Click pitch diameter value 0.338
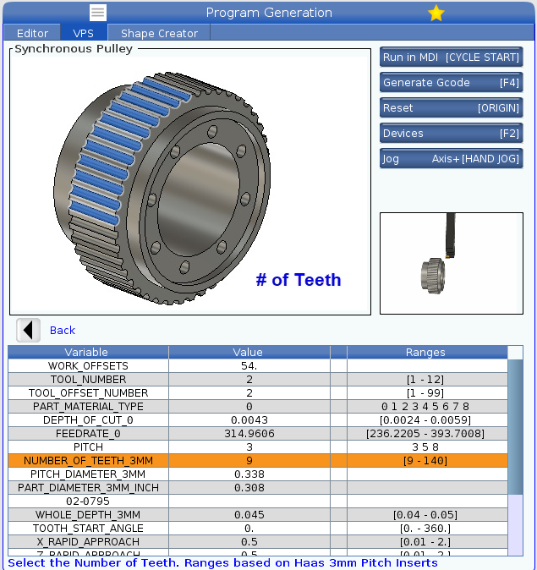This screenshot has width=537, height=570. pyautogui.click(x=249, y=474)
